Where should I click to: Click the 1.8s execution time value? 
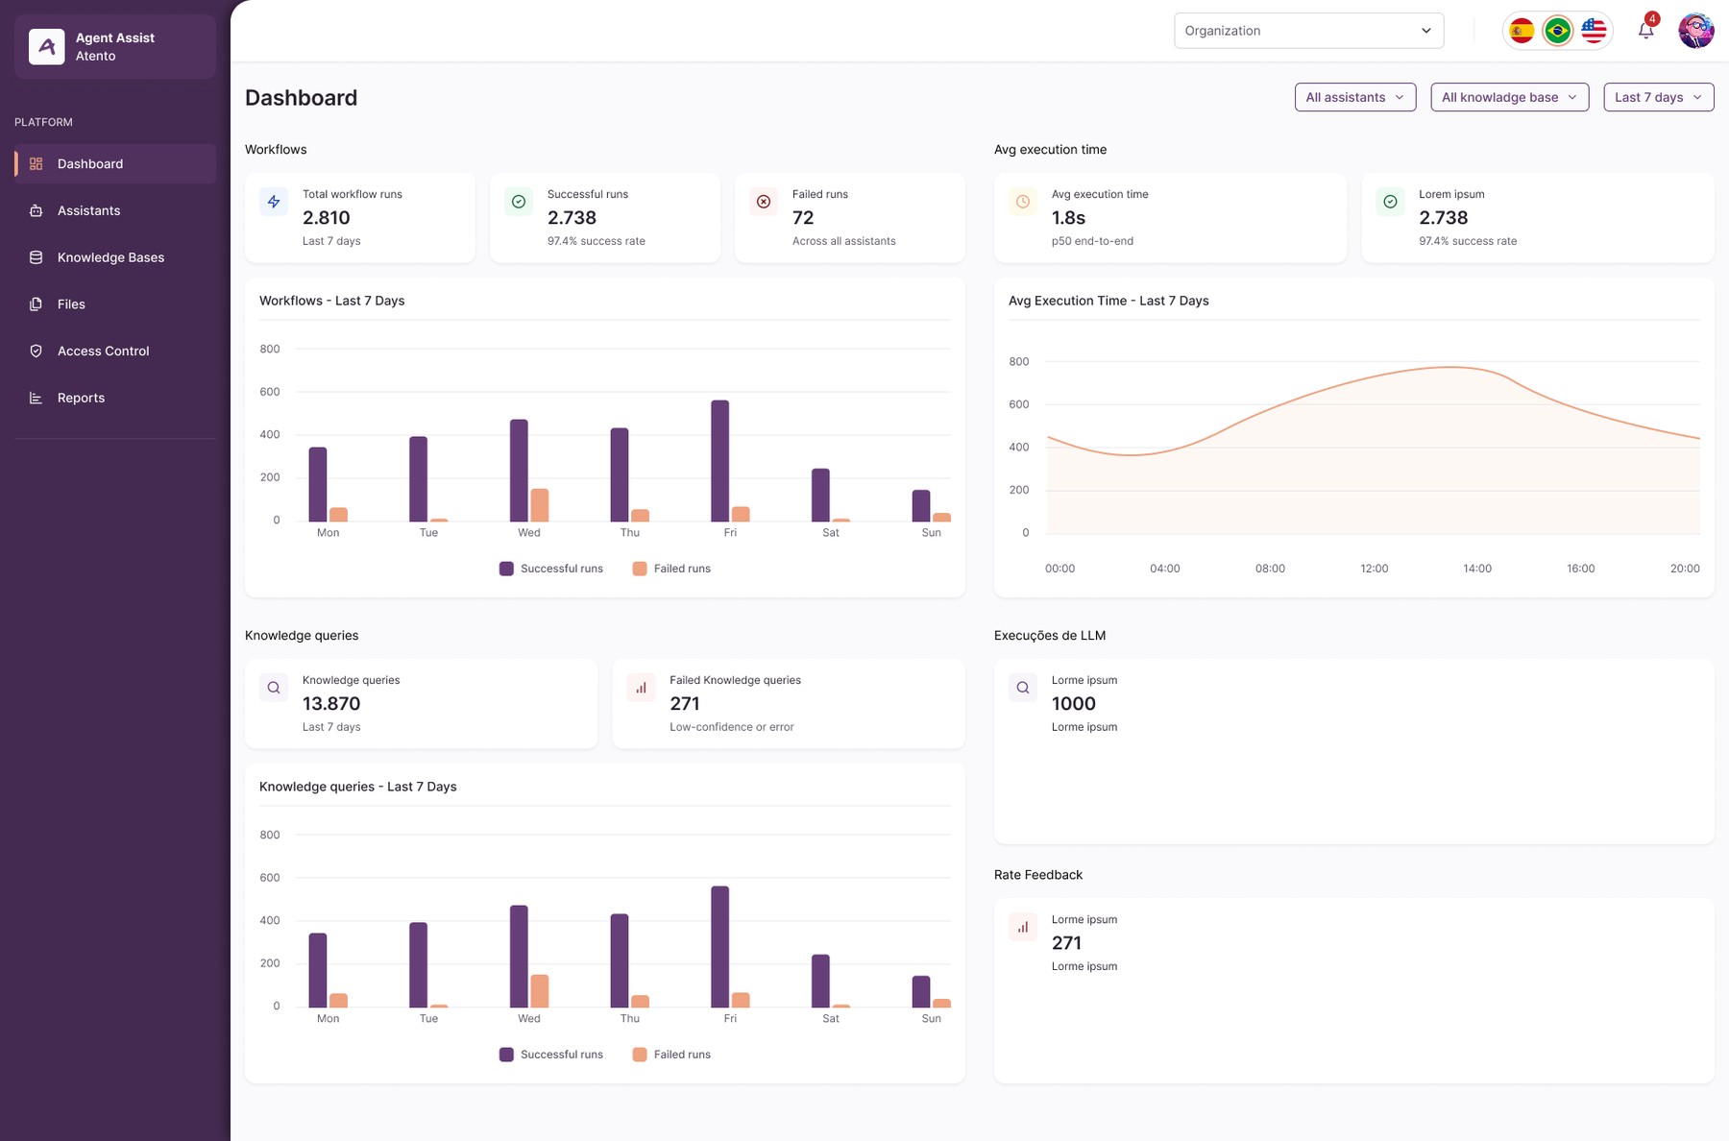1068,218
